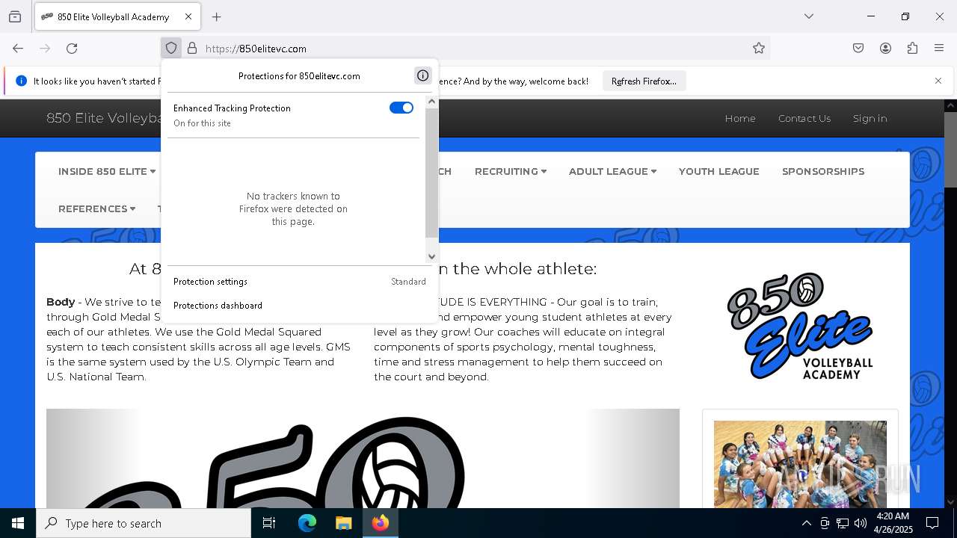Turn off Enhanced Tracking Protection for this site

point(401,108)
